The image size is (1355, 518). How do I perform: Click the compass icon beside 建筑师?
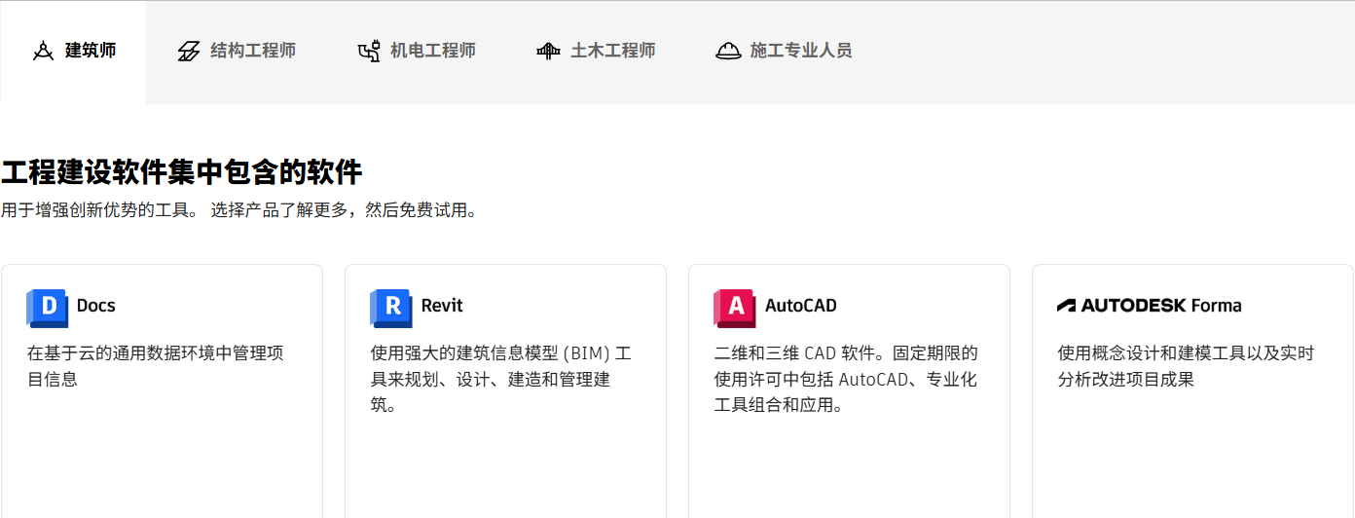[43, 51]
